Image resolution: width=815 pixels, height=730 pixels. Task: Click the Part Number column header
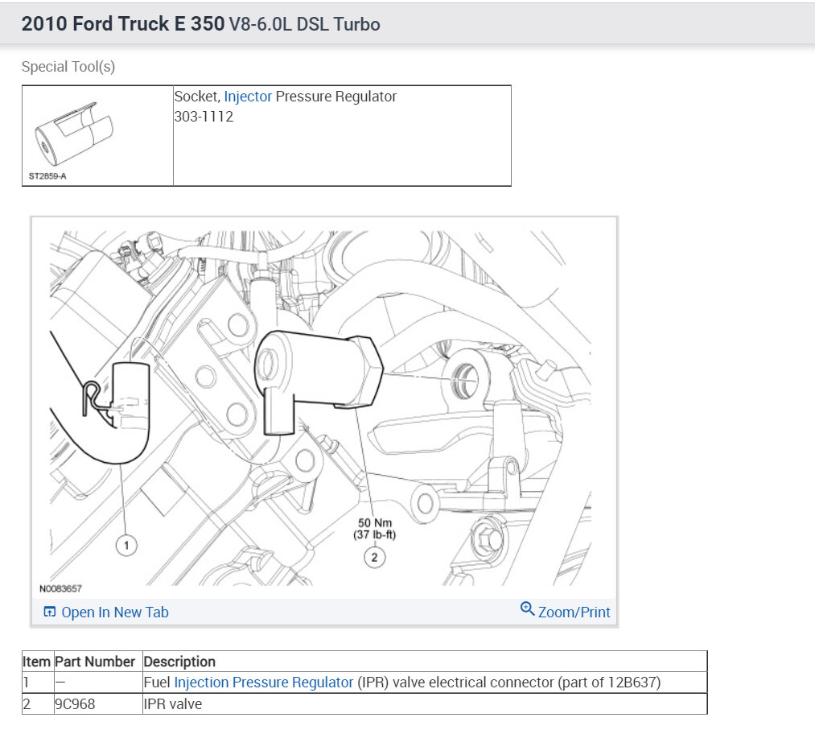tap(95, 662)
